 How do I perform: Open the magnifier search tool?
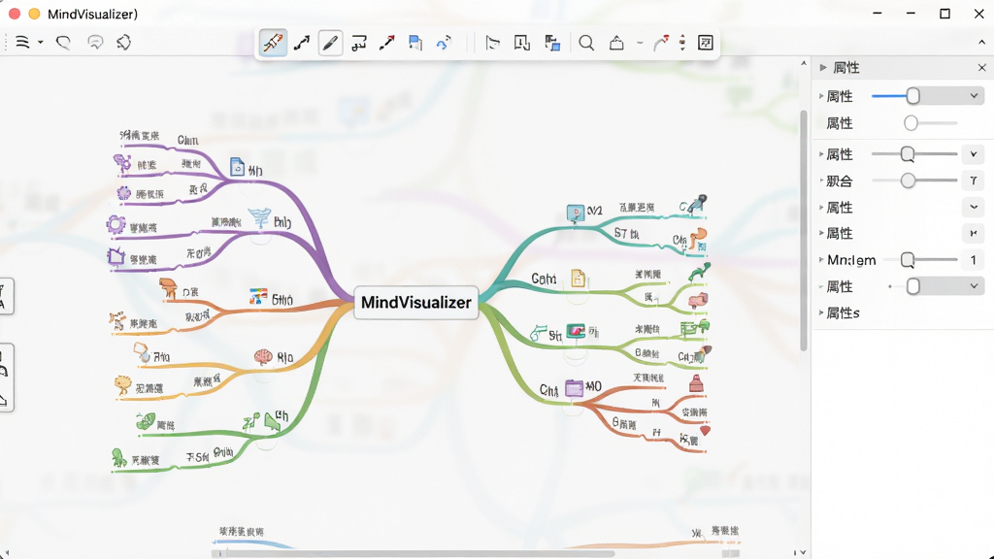pos(586,43)
